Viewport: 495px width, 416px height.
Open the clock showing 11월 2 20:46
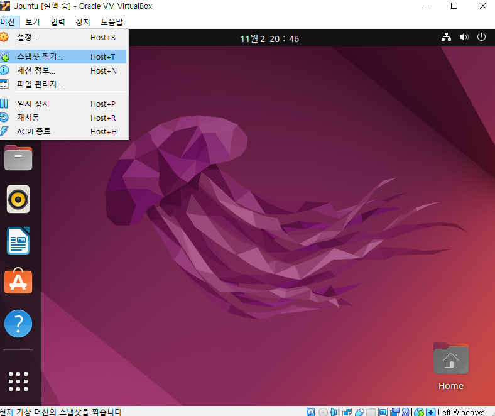tap(269, 39)
